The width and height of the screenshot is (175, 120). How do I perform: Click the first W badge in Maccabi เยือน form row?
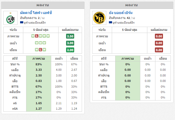point(37,50)
